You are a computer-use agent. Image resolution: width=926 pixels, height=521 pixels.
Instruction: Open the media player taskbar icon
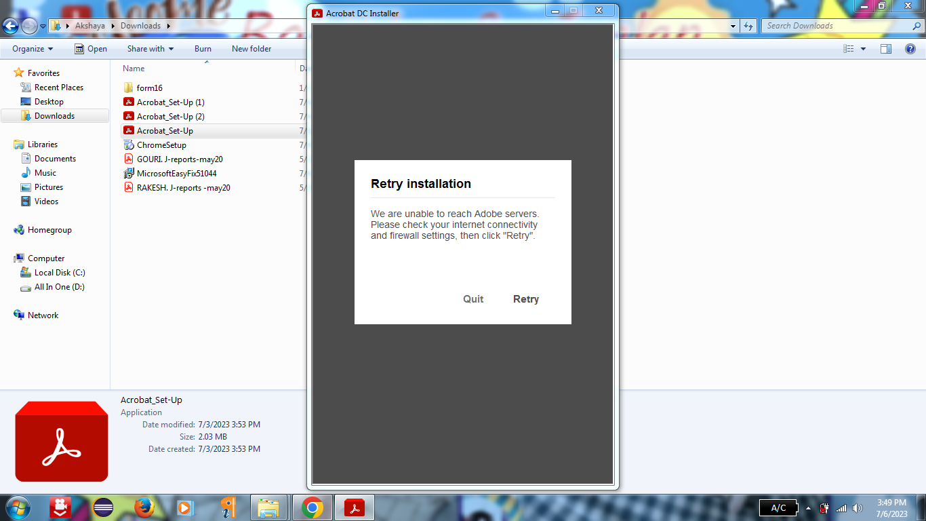[x=184, y=507]
